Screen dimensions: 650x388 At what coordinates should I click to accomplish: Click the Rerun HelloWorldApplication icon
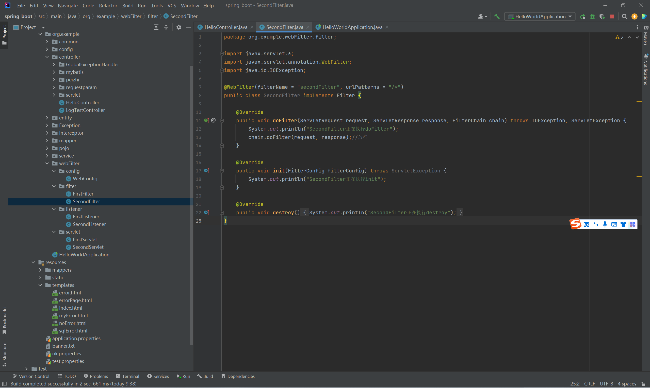tap(582, 16)
